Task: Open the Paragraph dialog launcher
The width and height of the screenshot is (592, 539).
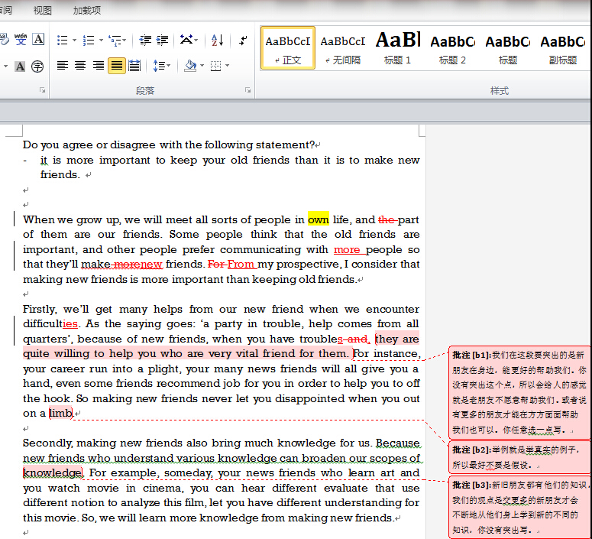Action: pyautogui.click(x=247, y=90)
